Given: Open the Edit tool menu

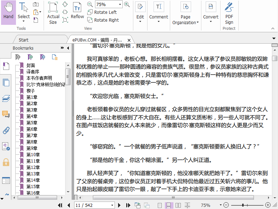Looking at the screenshot, I should 140,12.
